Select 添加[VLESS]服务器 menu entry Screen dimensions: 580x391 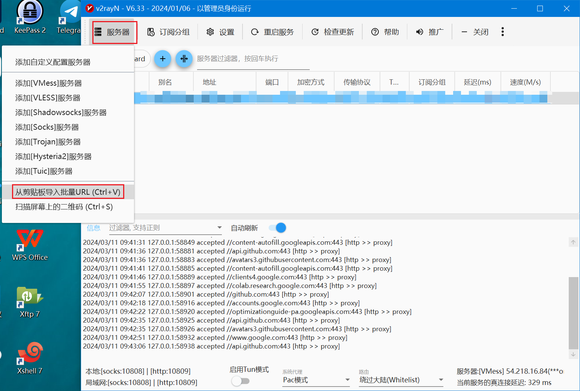point(68,98)
